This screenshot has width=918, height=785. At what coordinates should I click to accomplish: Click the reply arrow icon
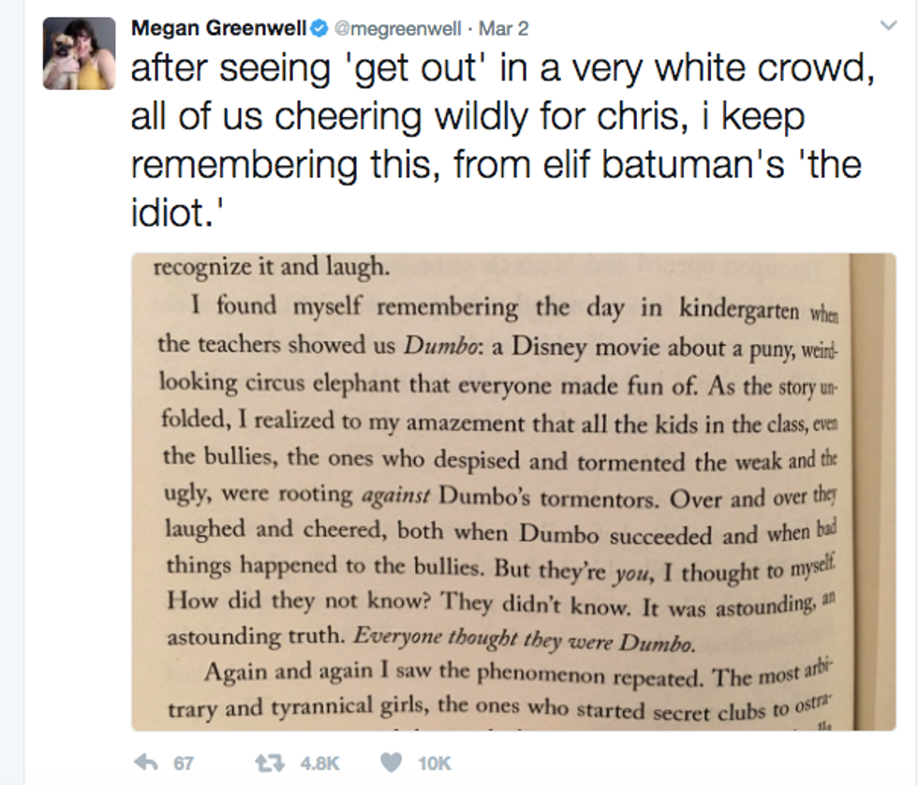[x=146, y=763]
